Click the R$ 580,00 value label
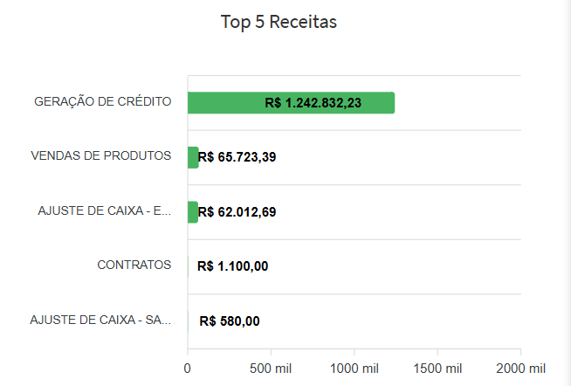The height and width of the screenshot is (386, 571). coord(229,321)
